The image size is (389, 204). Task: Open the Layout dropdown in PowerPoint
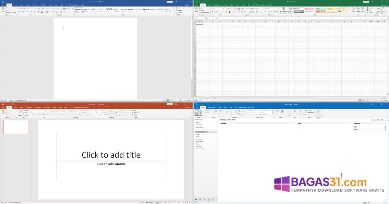coord(27,110)
